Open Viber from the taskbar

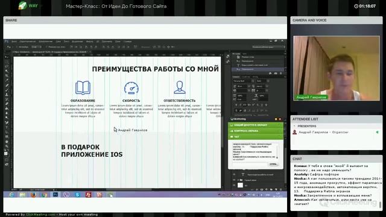66,195
